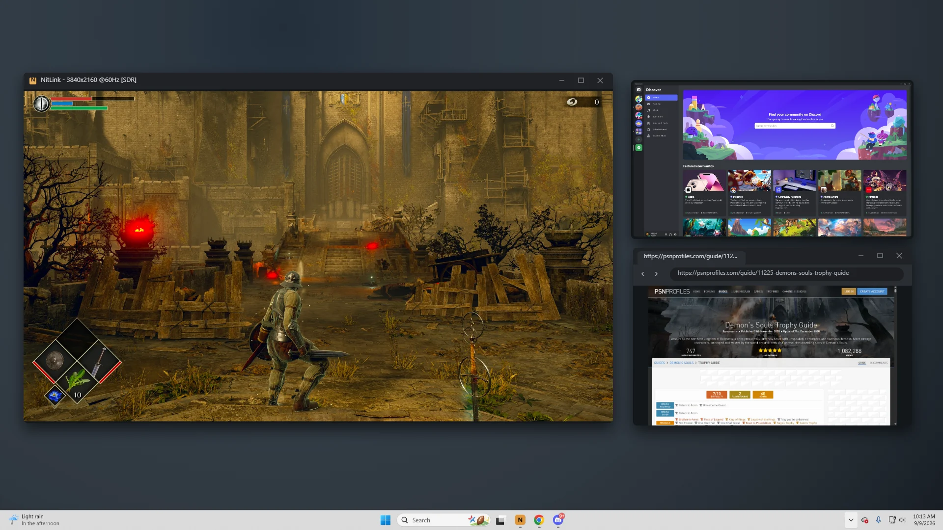The image size is (943, 530).
Task: Mute the microphone in the Discord user panel
Action: 666,234
